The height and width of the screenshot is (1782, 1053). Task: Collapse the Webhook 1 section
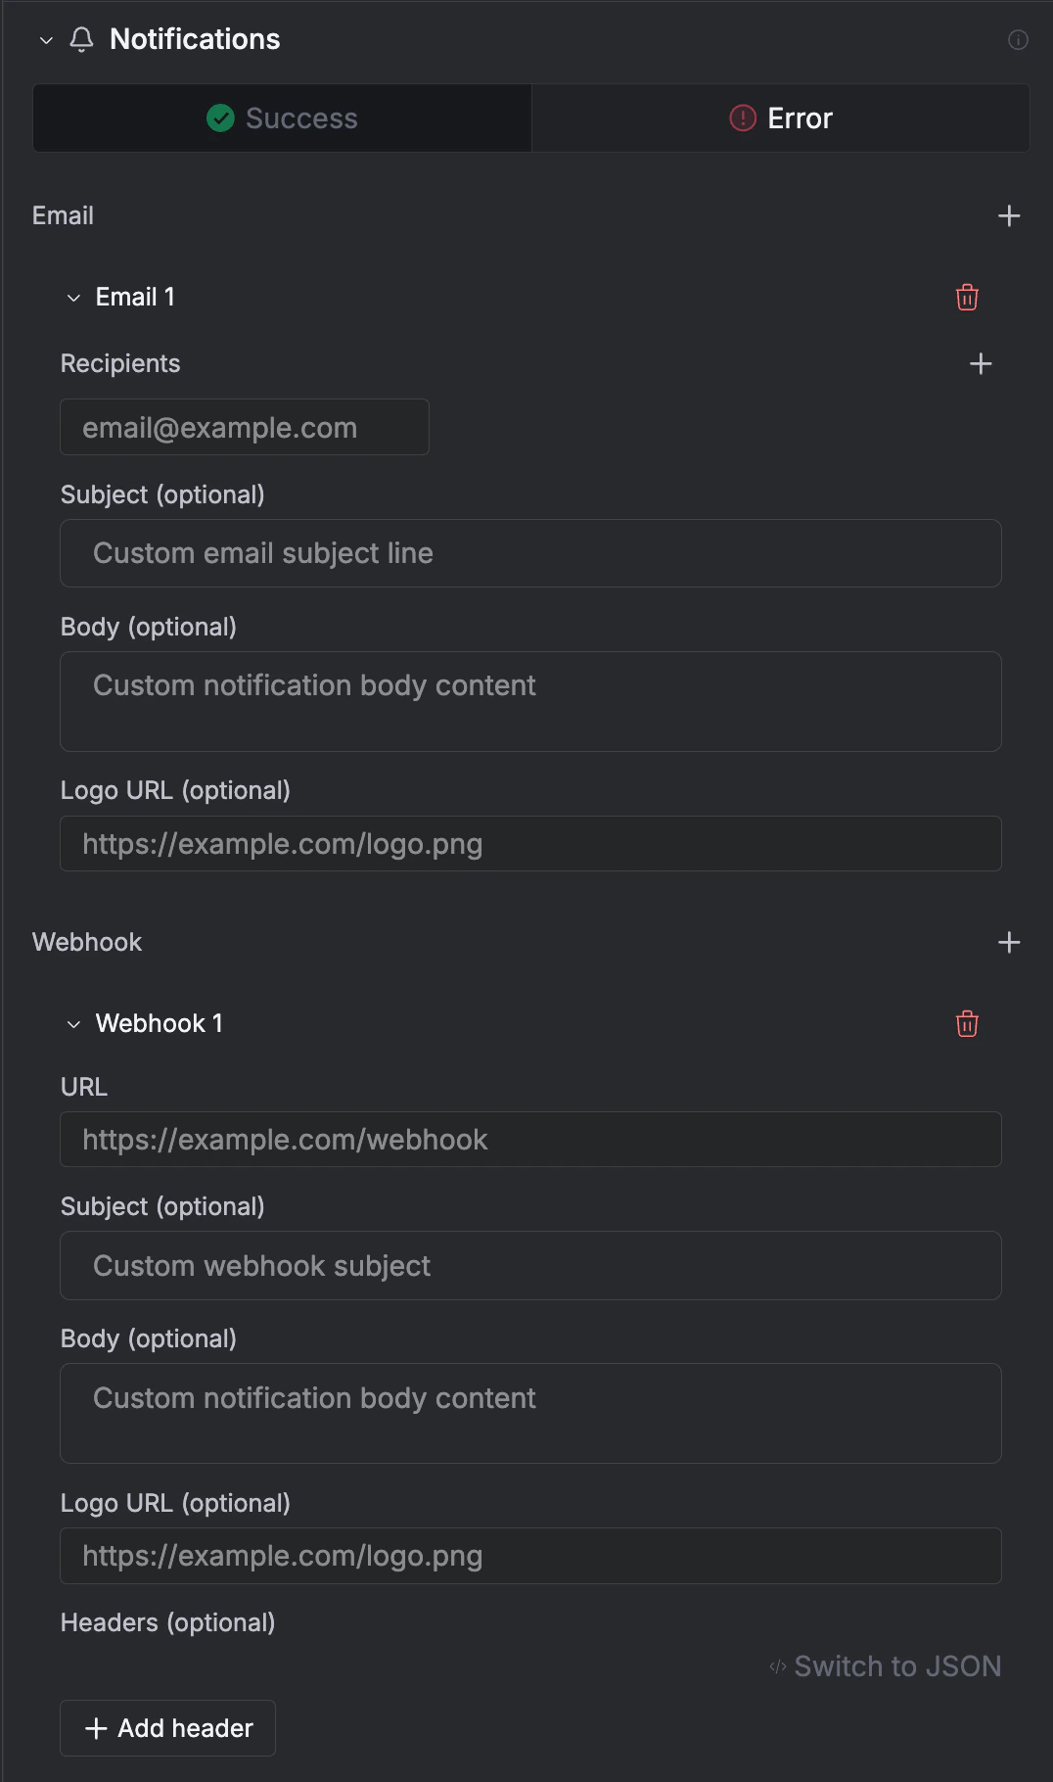71,1023
